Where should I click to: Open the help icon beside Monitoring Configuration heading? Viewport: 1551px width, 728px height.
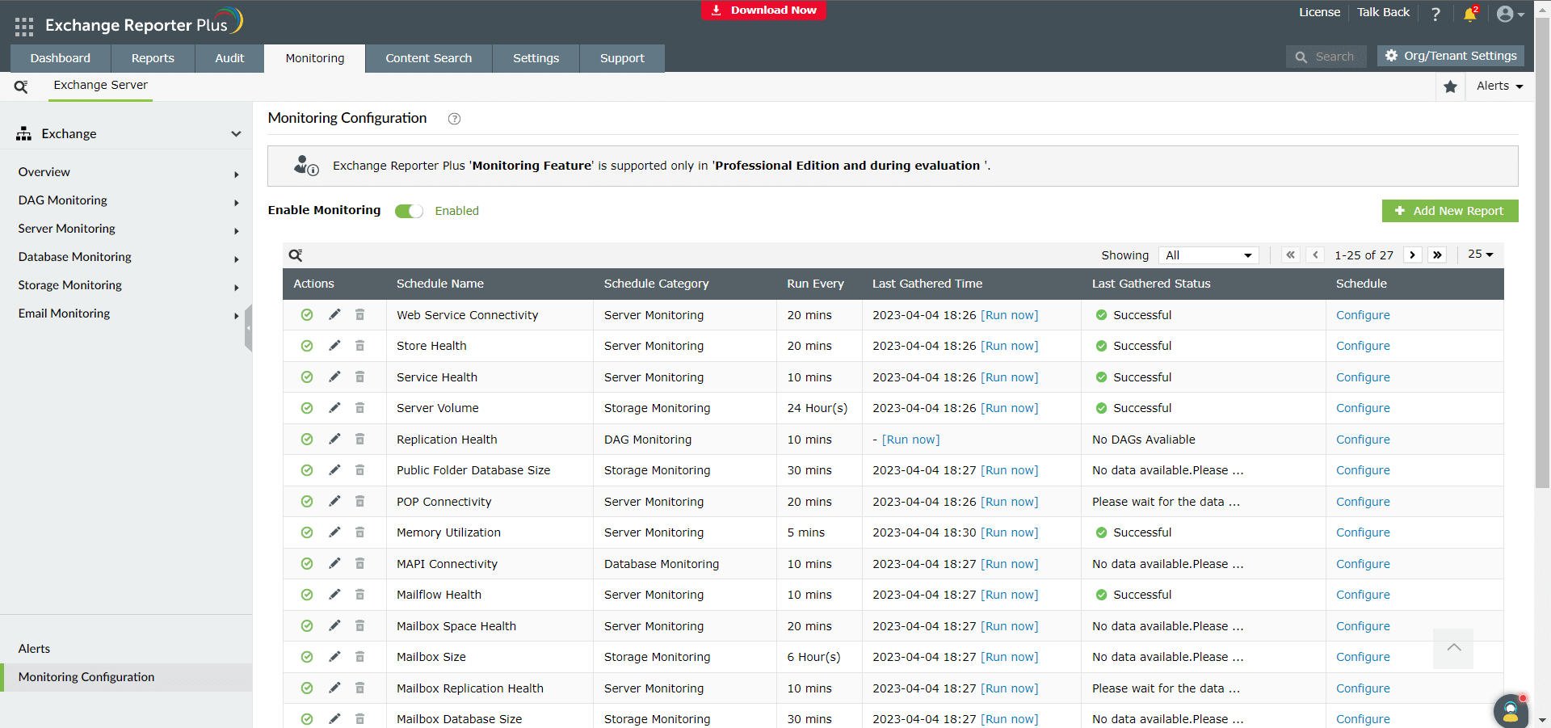click(x=454, y=119)
